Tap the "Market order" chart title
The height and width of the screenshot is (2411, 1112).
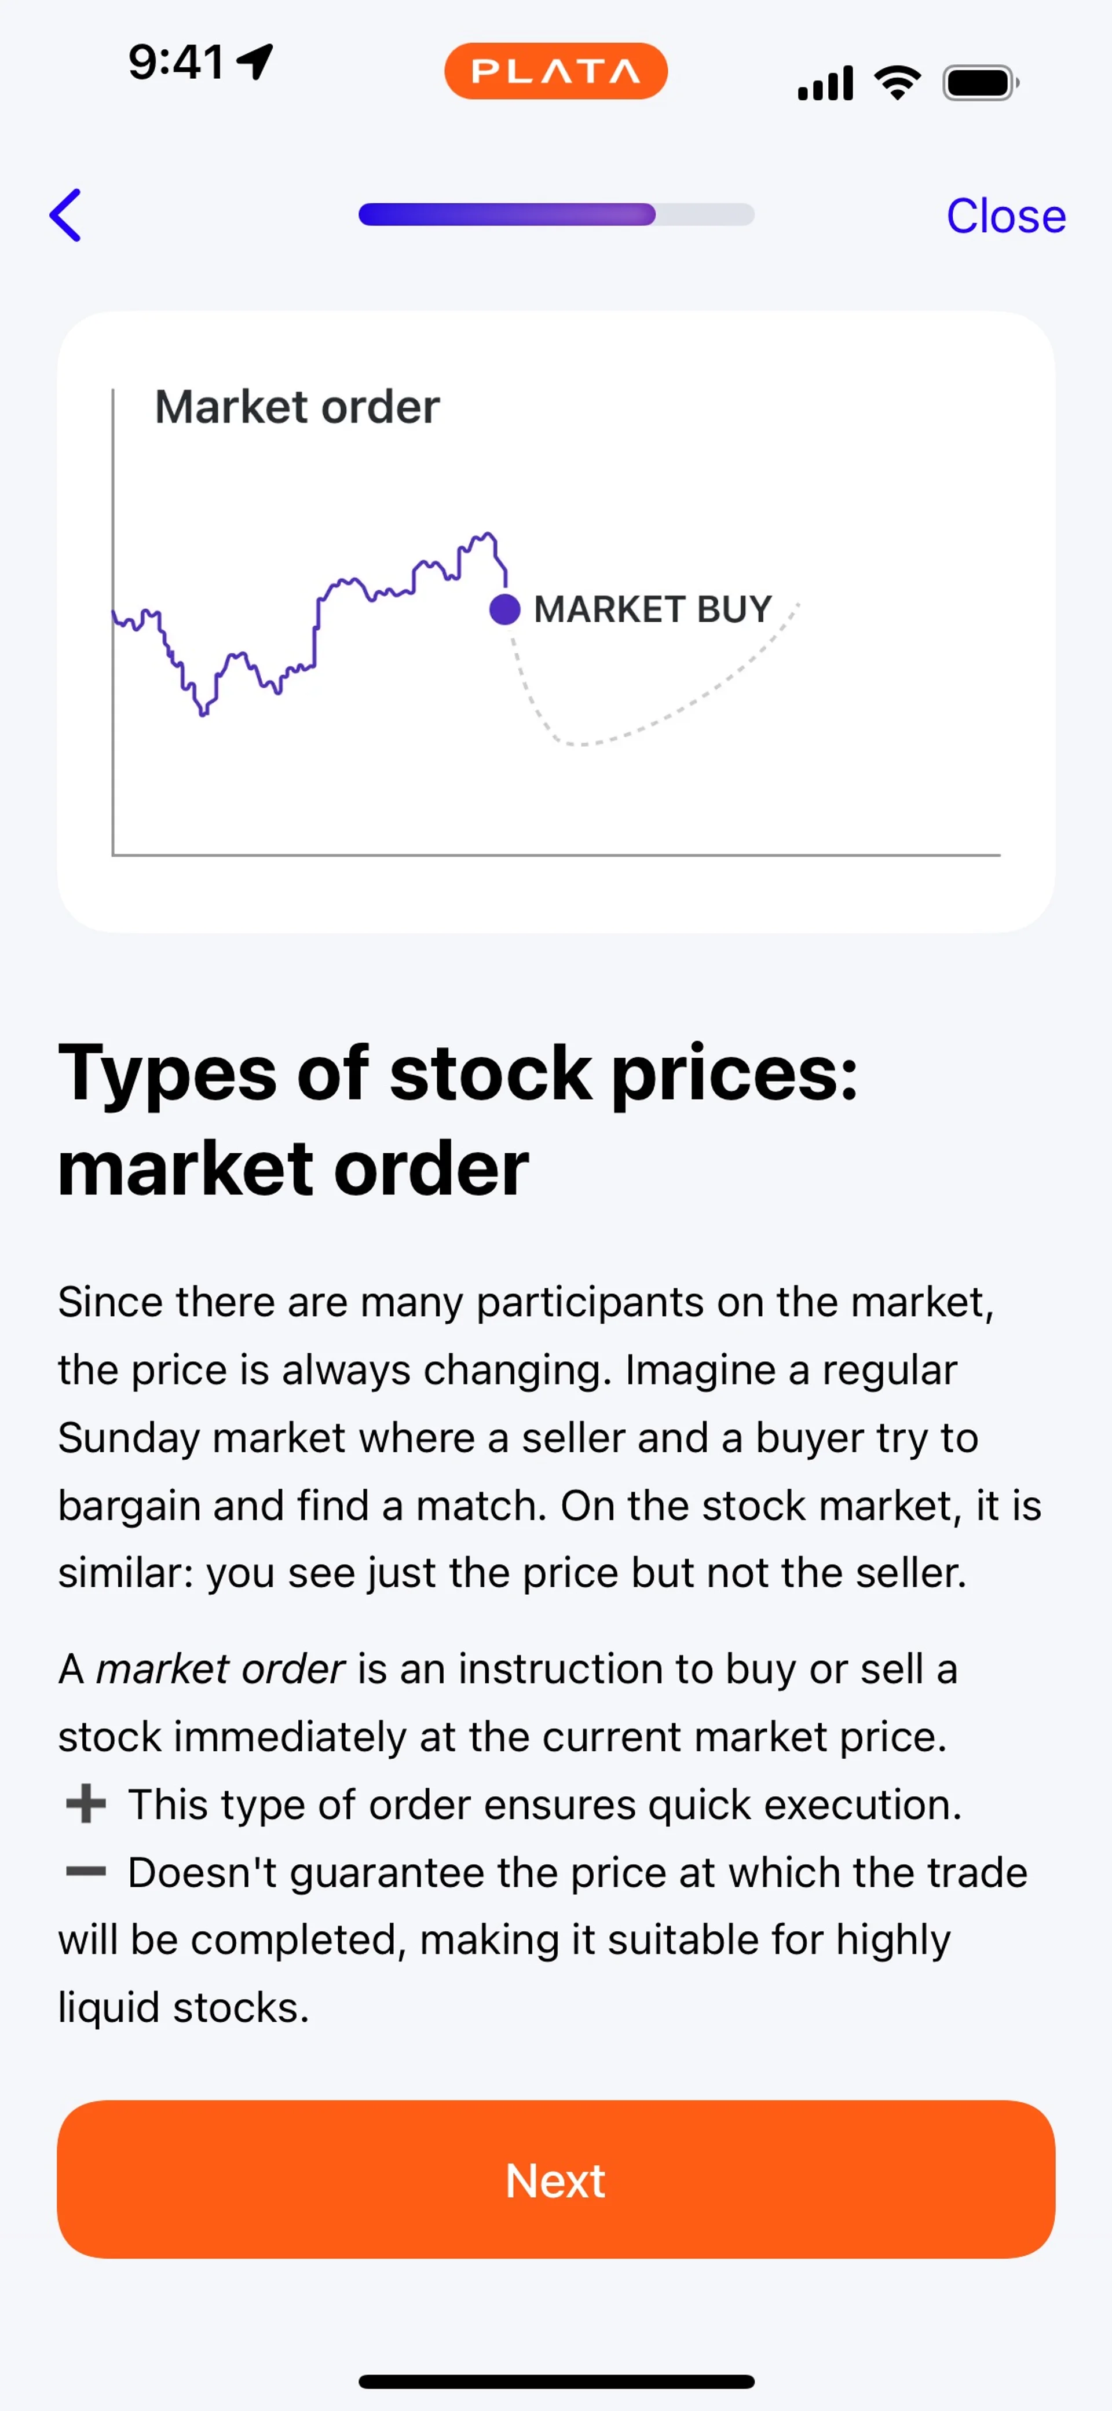(297, 407)
